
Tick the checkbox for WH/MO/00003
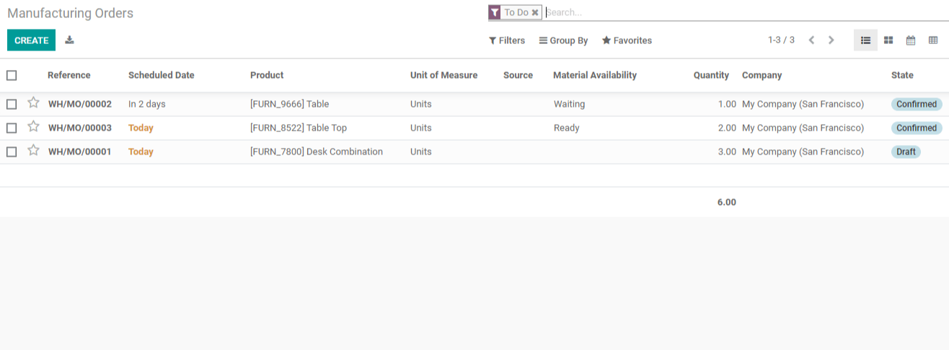12,128
